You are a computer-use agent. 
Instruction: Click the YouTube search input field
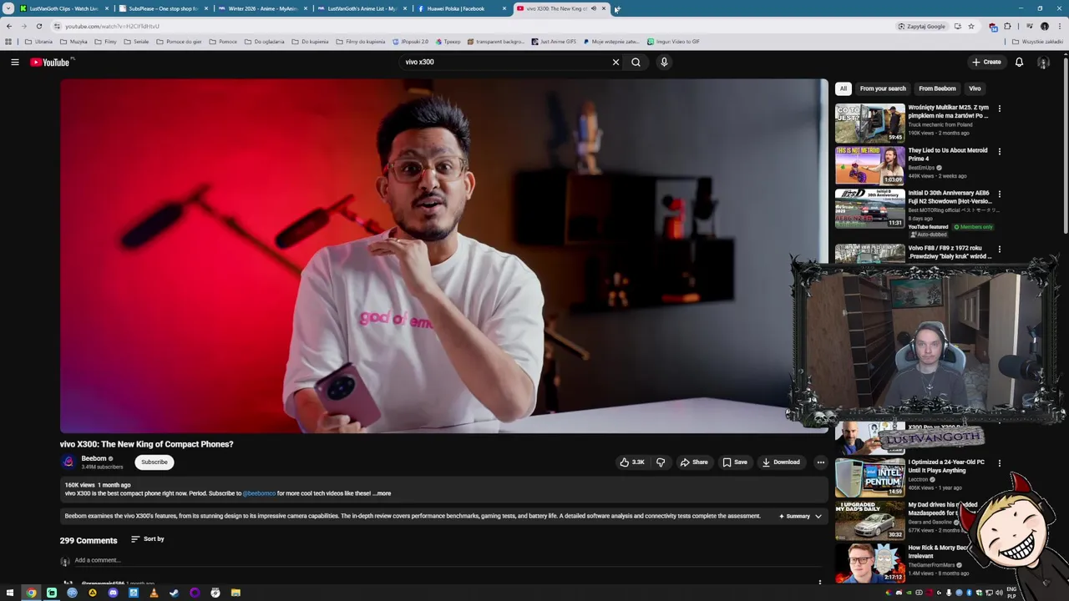click(x=505, y=62)
